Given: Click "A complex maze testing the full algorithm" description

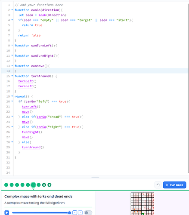Looking at the screenshot, I should click(34, 203).
